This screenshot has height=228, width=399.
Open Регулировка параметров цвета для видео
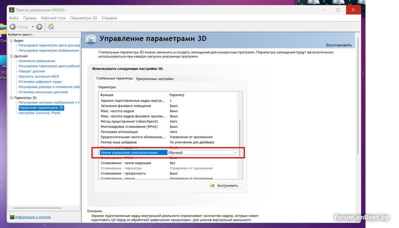click(49, 45)
